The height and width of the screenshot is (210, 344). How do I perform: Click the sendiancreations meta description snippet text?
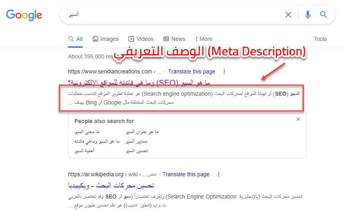point(184,98)
